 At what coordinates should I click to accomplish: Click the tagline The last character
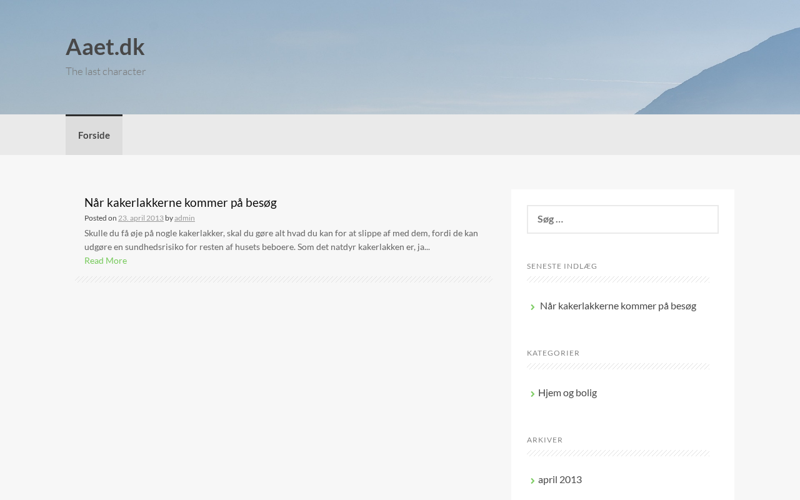106,71
